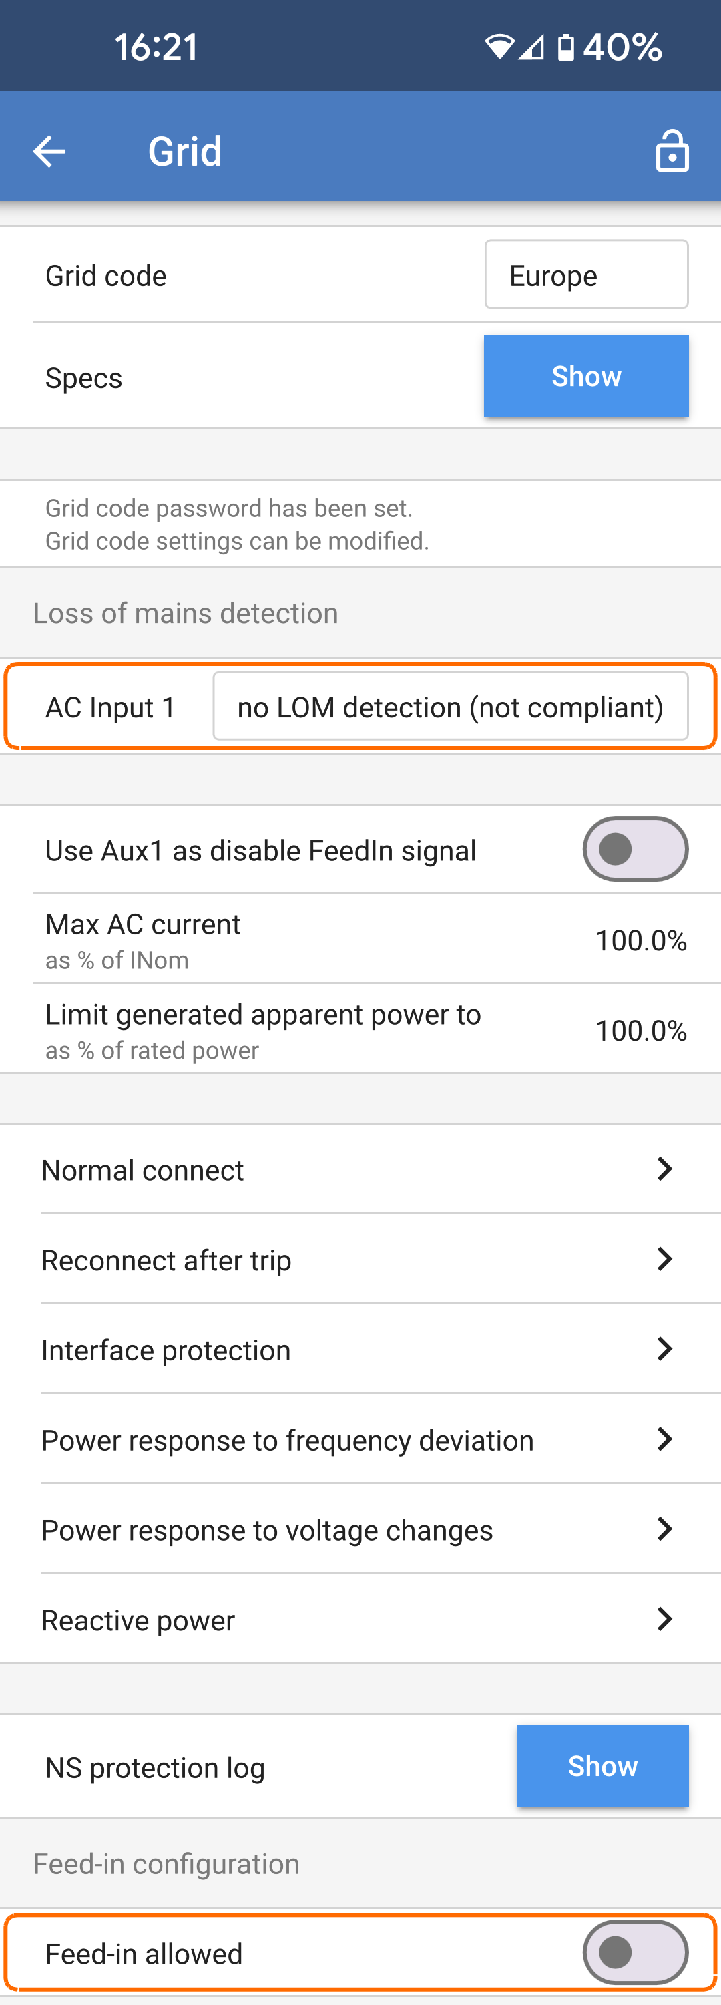Open the Reactive power settings
721x2005 pixels.
click(x=360, y=1620)
